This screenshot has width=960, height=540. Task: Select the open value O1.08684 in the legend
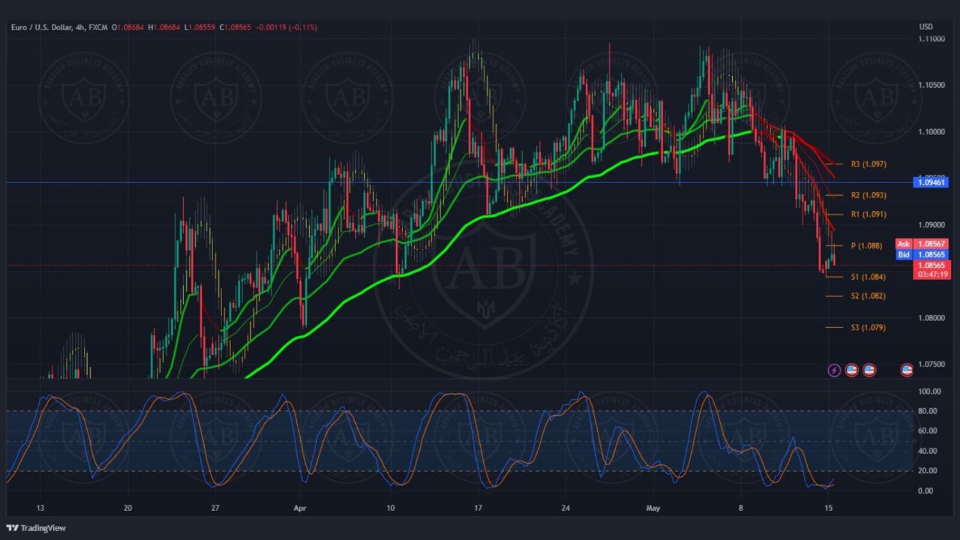pyautogui.click(x=128, y=28)
